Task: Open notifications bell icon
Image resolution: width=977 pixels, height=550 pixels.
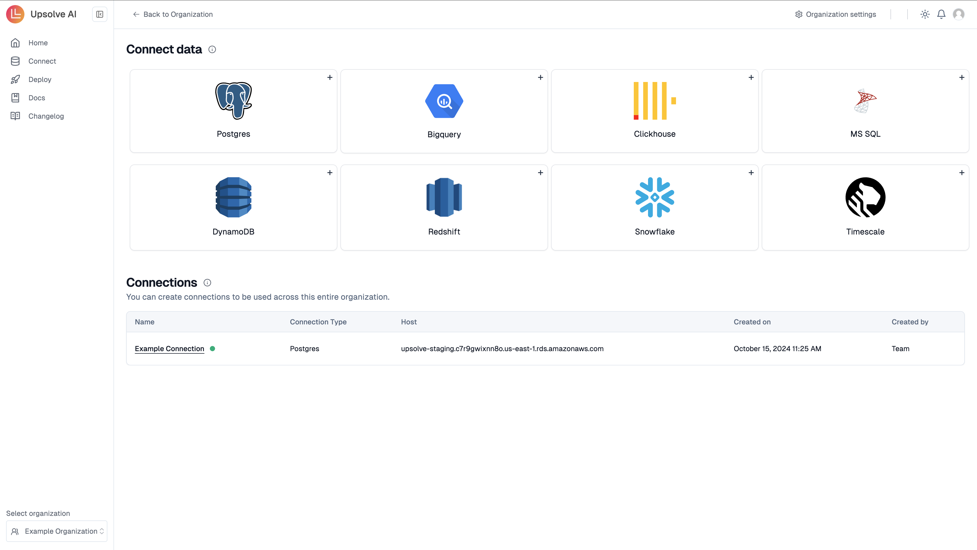Action: click(x=941, y=15)
